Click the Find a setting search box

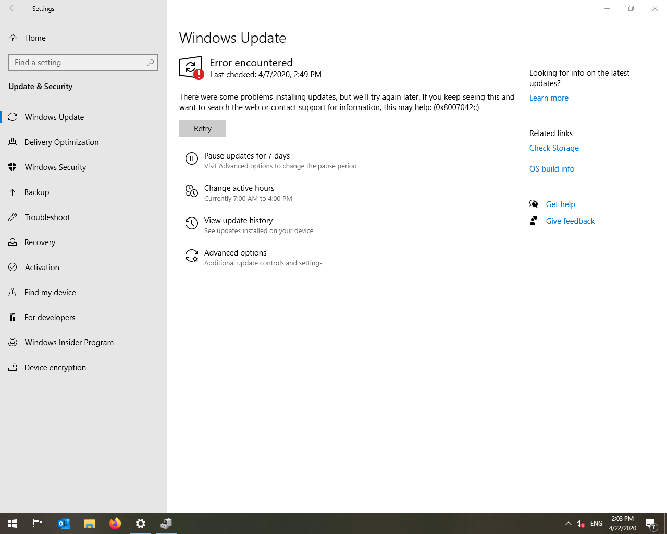pos(83,63)
